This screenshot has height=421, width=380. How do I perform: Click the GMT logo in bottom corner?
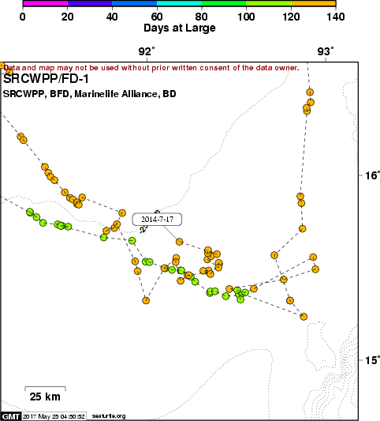11,416
